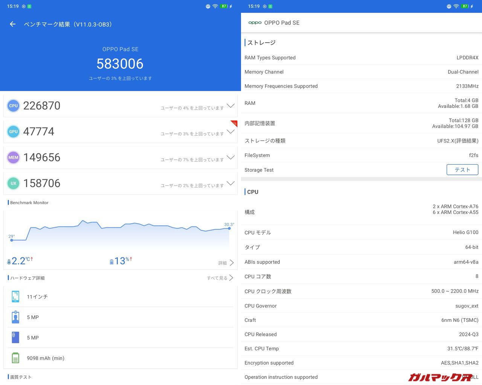
Task: Tap the green battery capacity icon
Action: (x=15, y=358)
